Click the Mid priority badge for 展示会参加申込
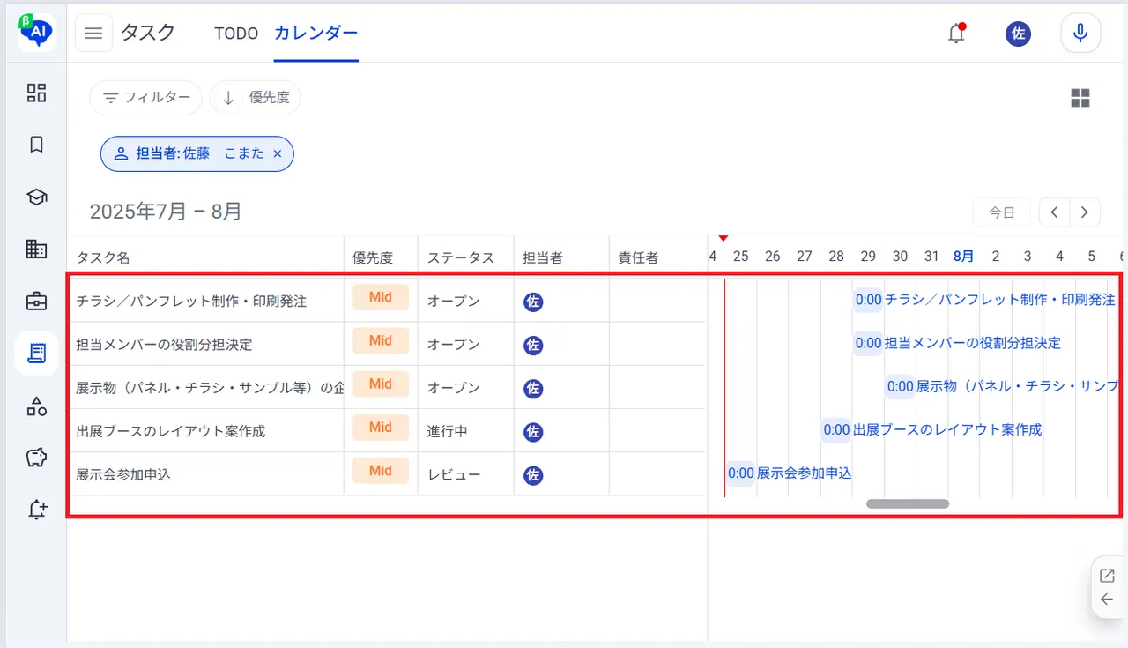This screenshot has height=648, width=1128. tap(381, 471)
